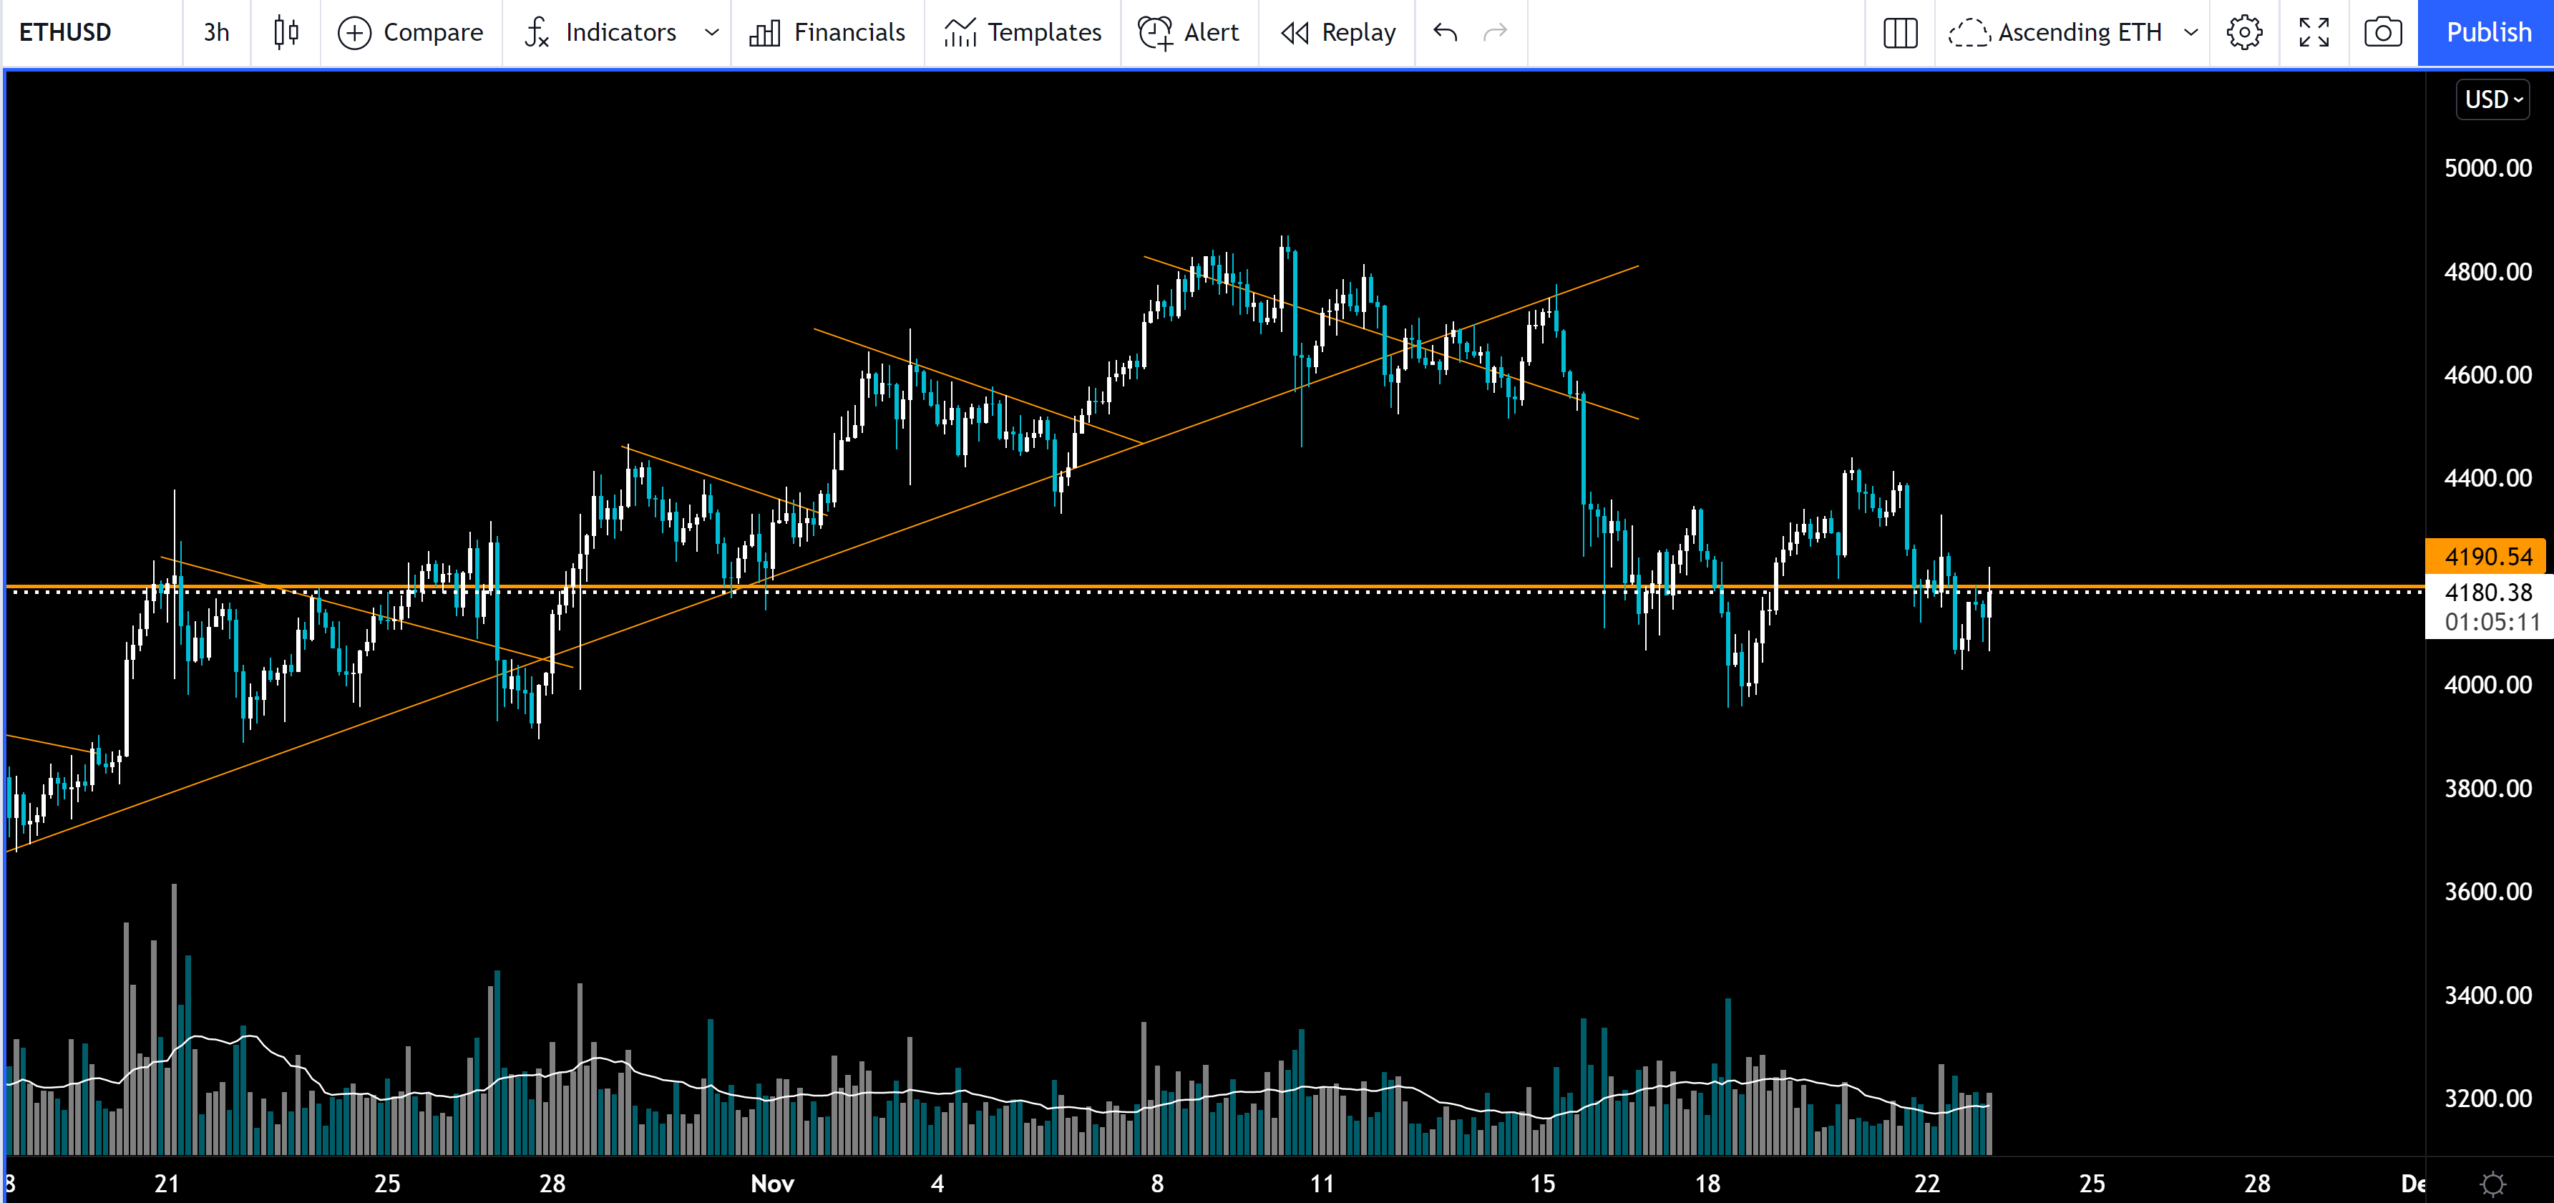
Task: Take a chart snapshot with camera icon
Action: click(x=2382, y=33)
